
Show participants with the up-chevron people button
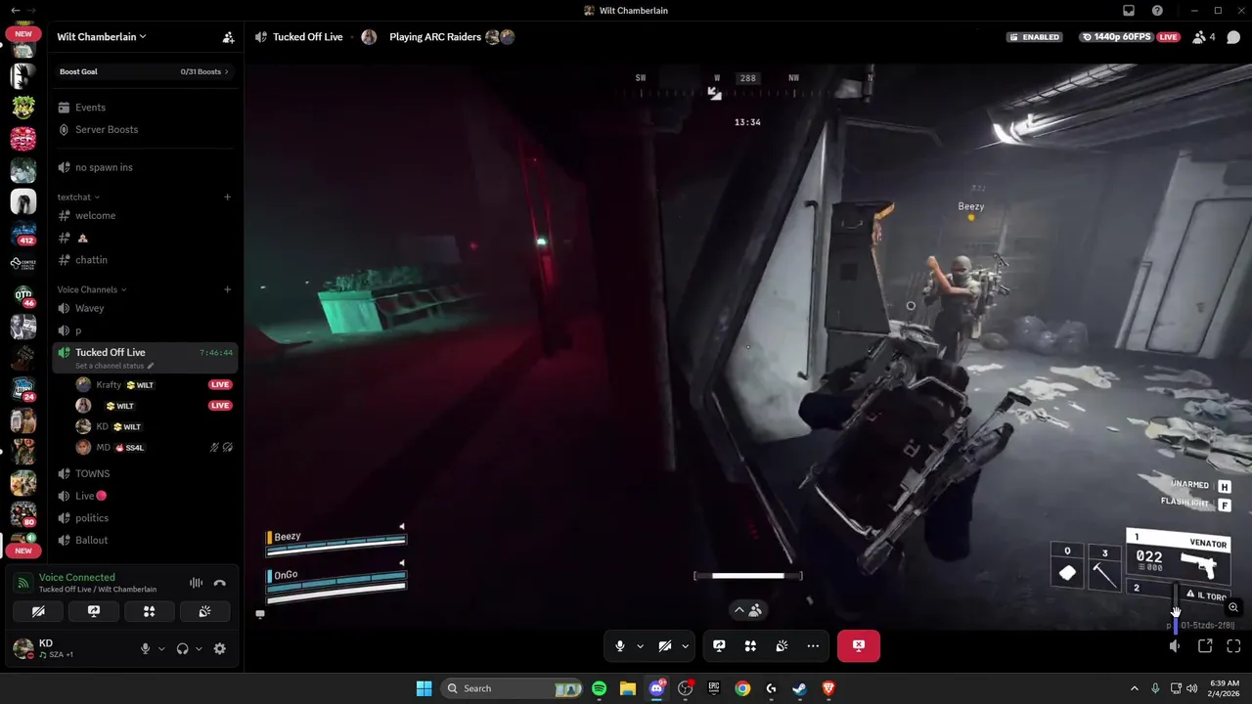point(748,609)
